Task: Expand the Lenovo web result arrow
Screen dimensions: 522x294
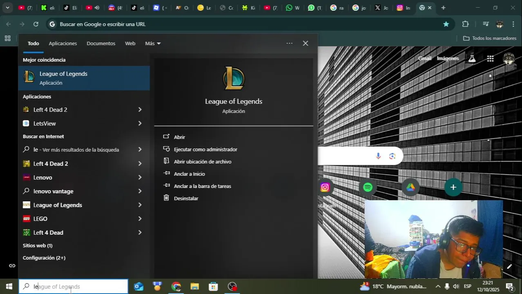Action: (140, 177)
